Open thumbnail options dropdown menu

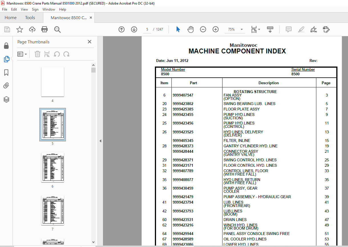(22, 54)
